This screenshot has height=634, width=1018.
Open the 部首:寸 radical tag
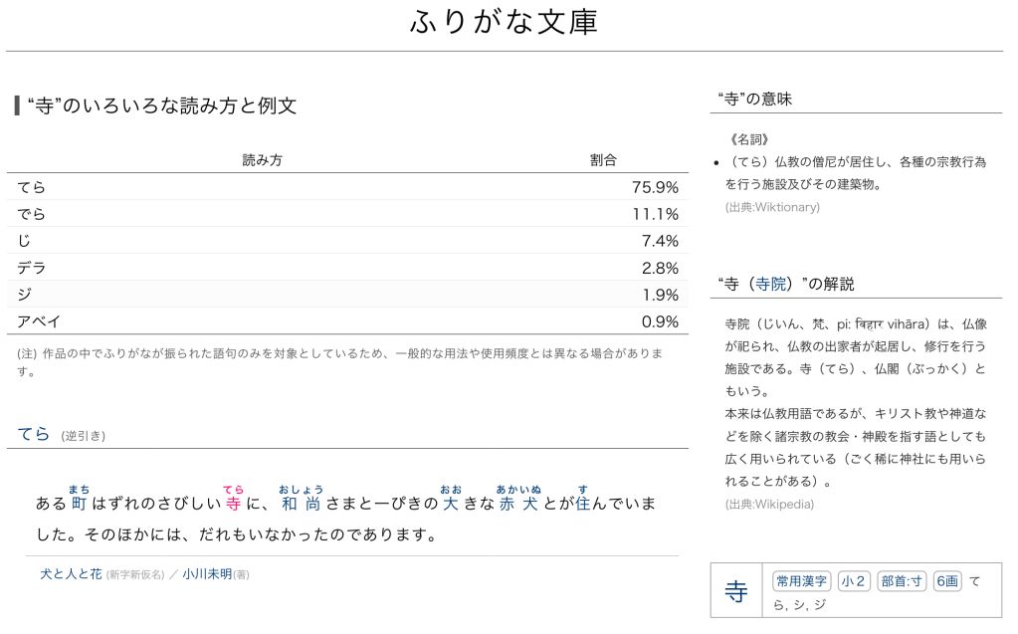coord(902,581)
